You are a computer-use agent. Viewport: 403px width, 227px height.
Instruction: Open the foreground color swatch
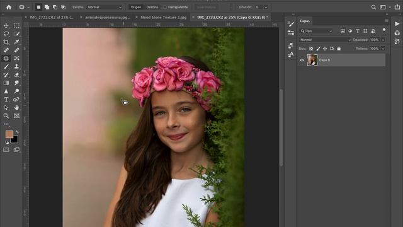pyautogui.click(x=9, y=134)
